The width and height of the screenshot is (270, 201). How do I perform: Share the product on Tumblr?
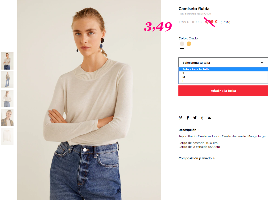pos(202,118)
